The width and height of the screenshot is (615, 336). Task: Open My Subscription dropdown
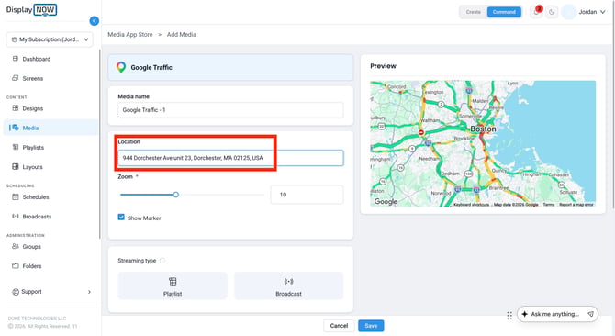point(50,39)
